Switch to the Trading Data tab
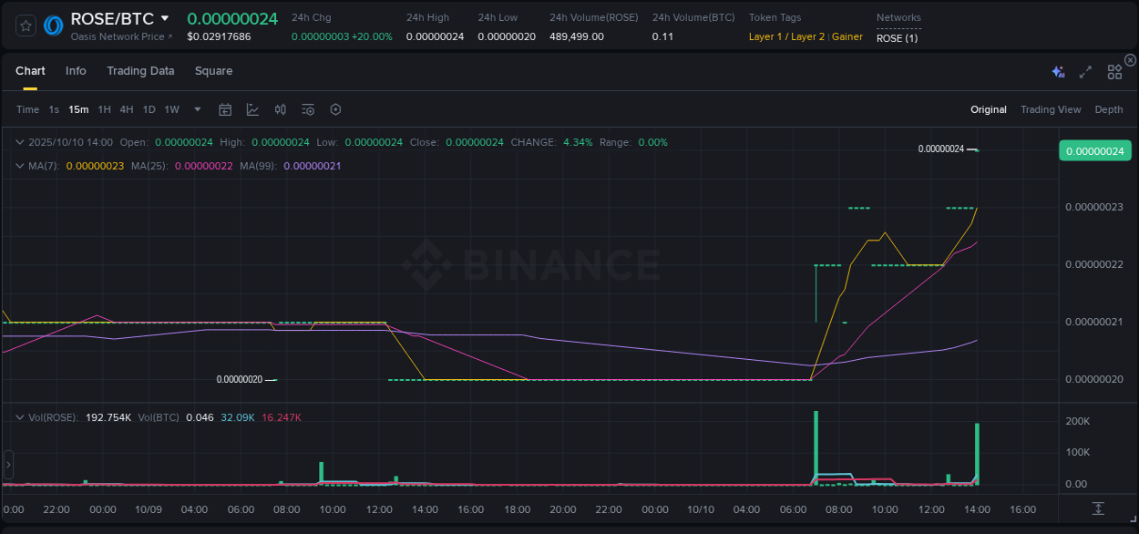Viewport: 1139px width, 534px height. [140, 70]
